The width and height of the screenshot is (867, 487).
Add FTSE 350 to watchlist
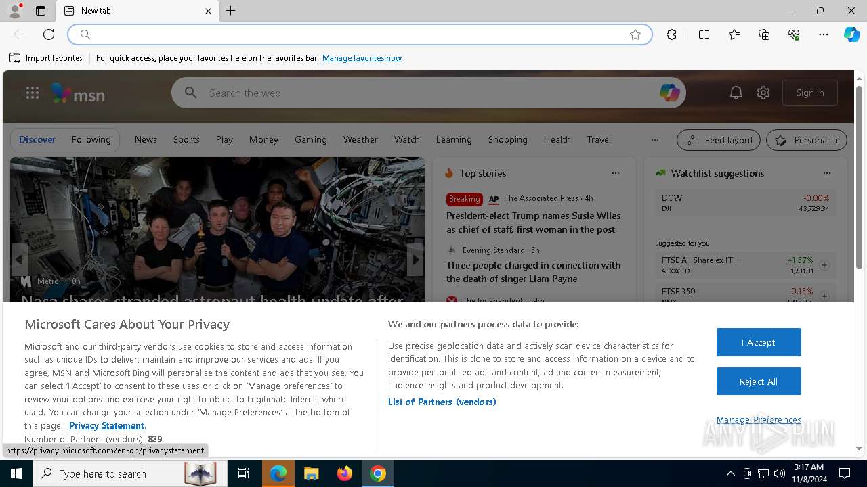824,296
